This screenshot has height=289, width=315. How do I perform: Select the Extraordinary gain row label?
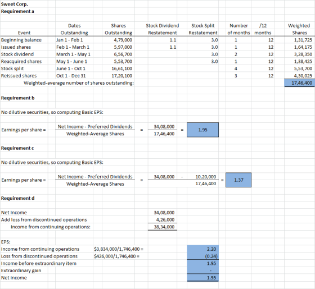click(x=21, y=270)
